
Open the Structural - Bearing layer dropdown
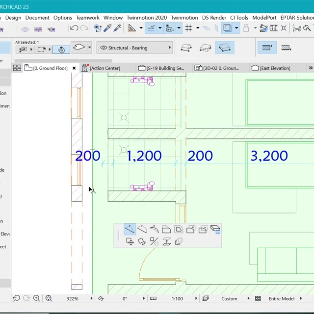(135, 48)
